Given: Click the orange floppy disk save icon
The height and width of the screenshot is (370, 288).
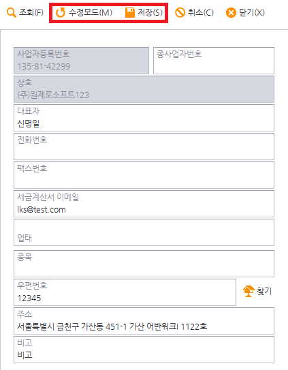Looking at the screenshot, I should pos(130,12).
